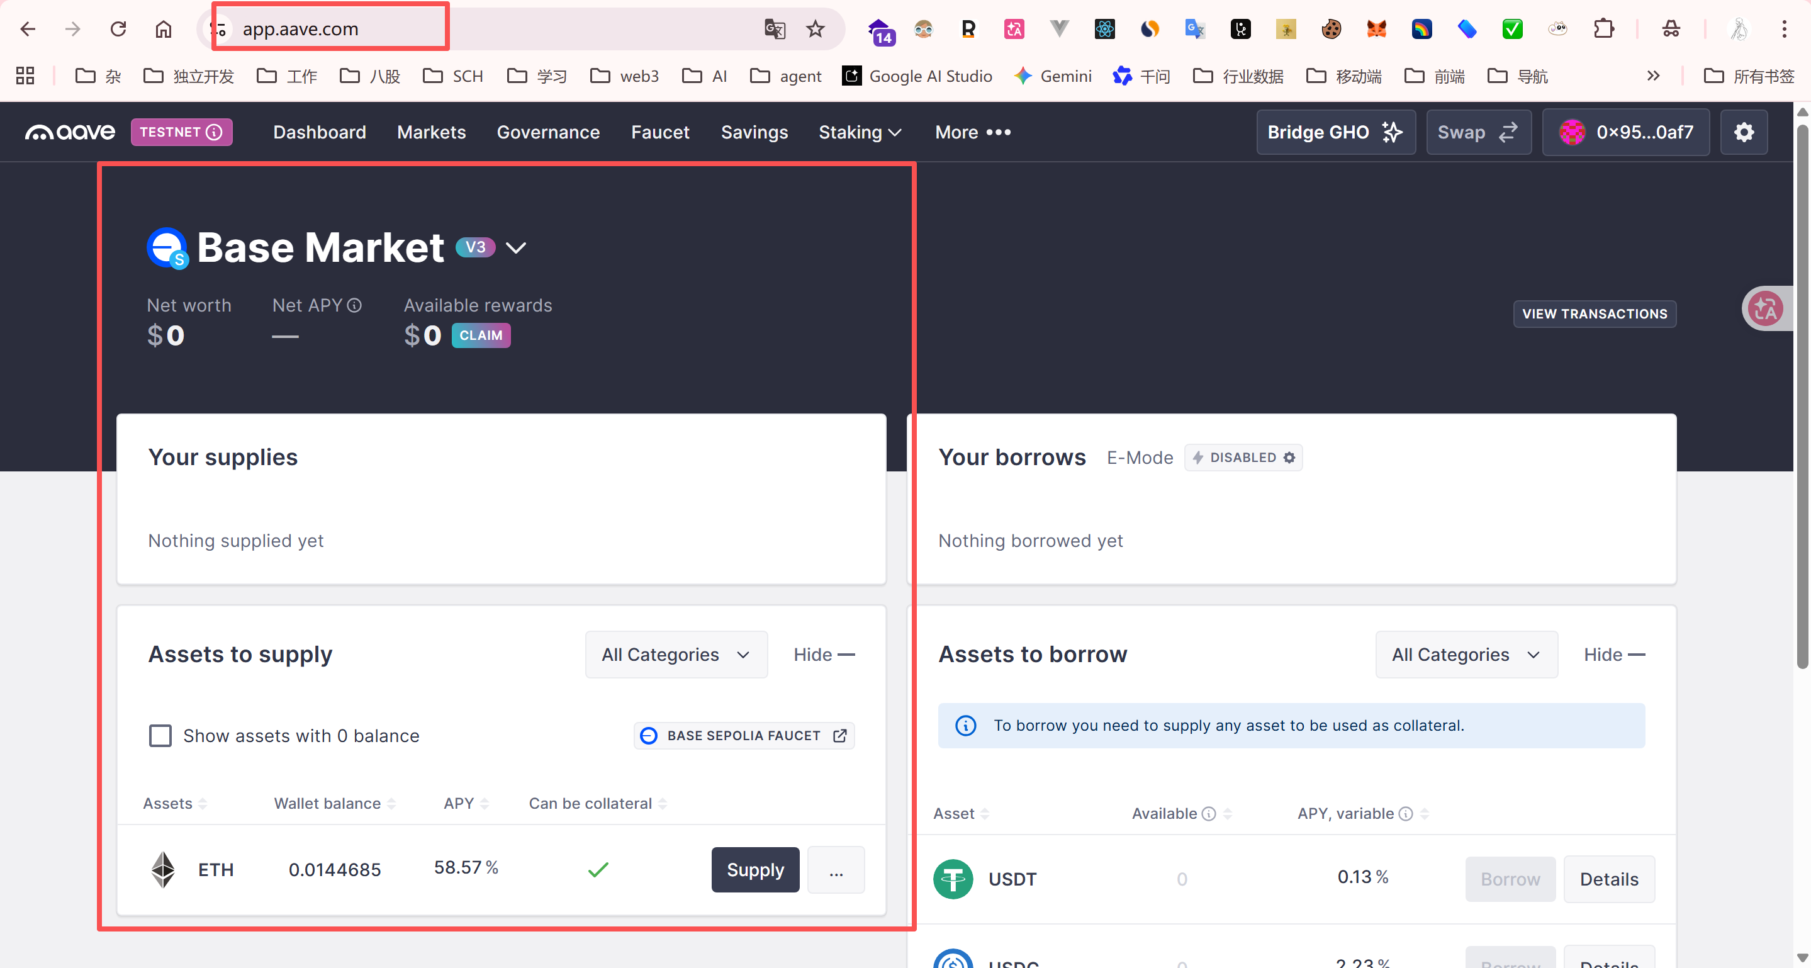The image size is (1811, 968).
Task: Expand the Staking menu dropdown
Action: (859, 132)
